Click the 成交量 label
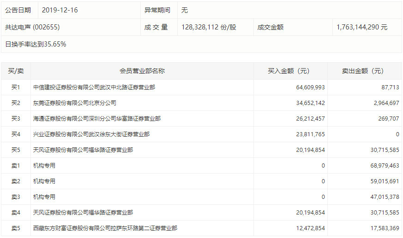 point(156,27)
